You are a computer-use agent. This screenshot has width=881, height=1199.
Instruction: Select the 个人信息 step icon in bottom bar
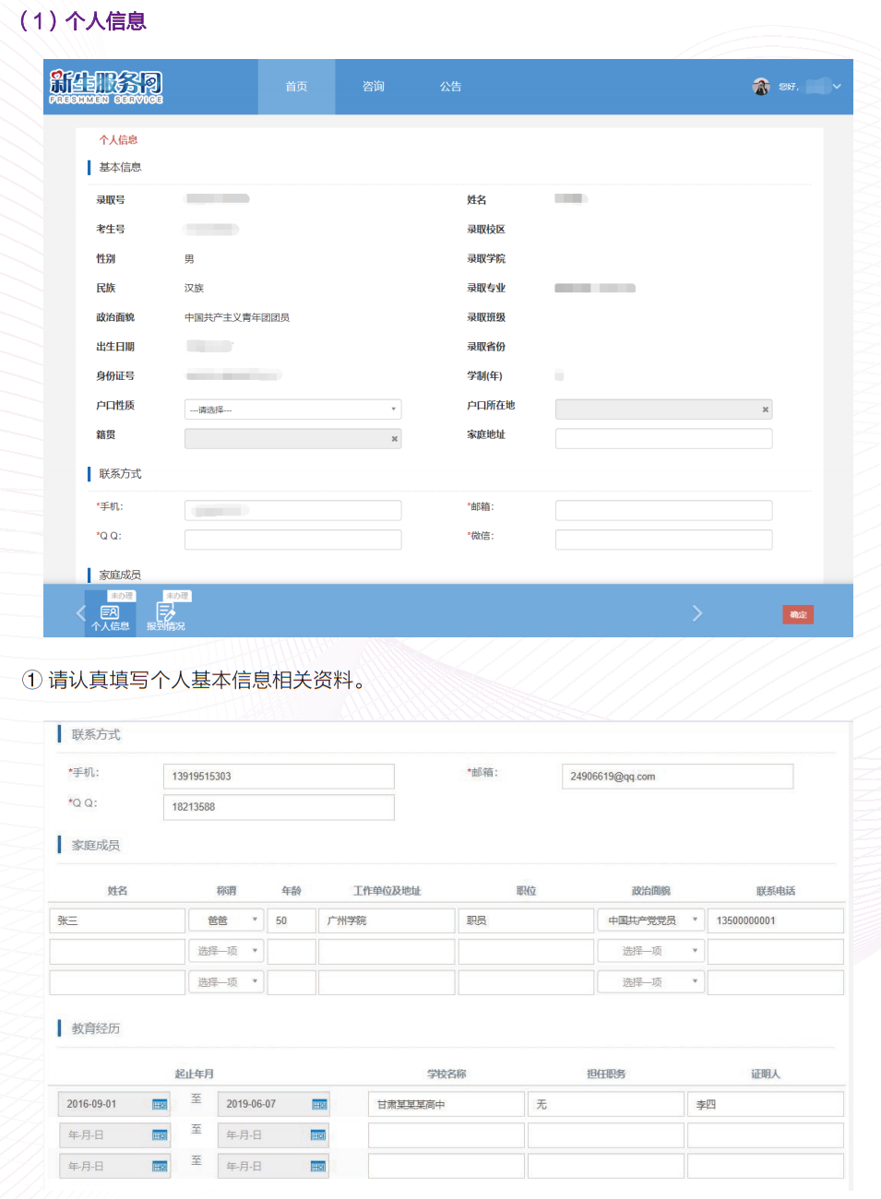(x=110, y=611)
